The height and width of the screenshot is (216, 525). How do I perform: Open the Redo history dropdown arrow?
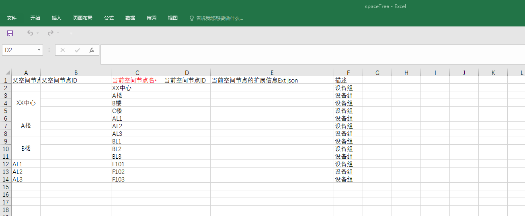(58, 33)
